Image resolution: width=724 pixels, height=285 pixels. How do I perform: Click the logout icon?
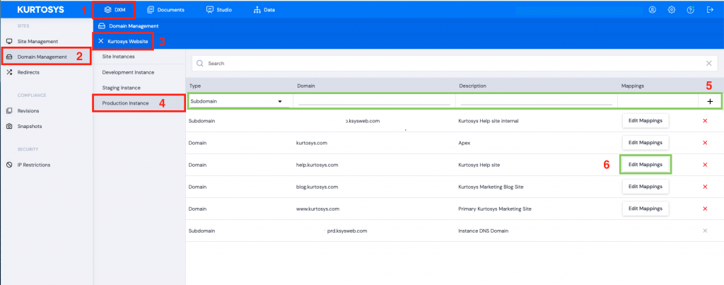710,10
